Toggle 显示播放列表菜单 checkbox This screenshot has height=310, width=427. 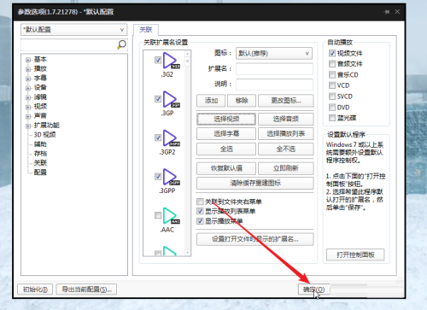coord(200,211)
